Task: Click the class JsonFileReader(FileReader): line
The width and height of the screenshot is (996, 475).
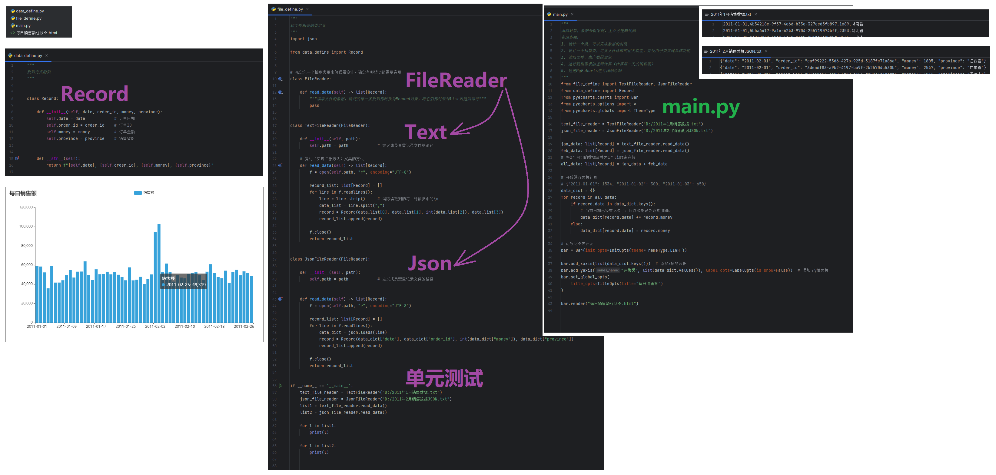Action: [x=330, y=259]
